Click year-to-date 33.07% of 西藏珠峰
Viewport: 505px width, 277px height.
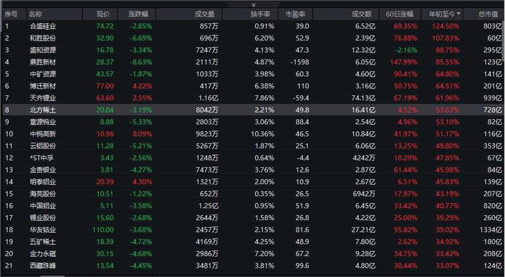point(447,265)
